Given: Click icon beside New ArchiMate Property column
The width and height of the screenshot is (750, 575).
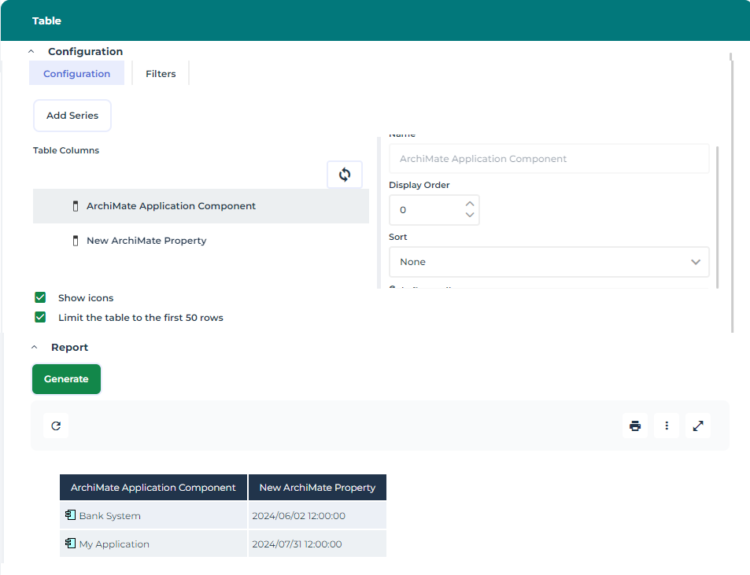Looking at the screenshot, I should point(76,241).
